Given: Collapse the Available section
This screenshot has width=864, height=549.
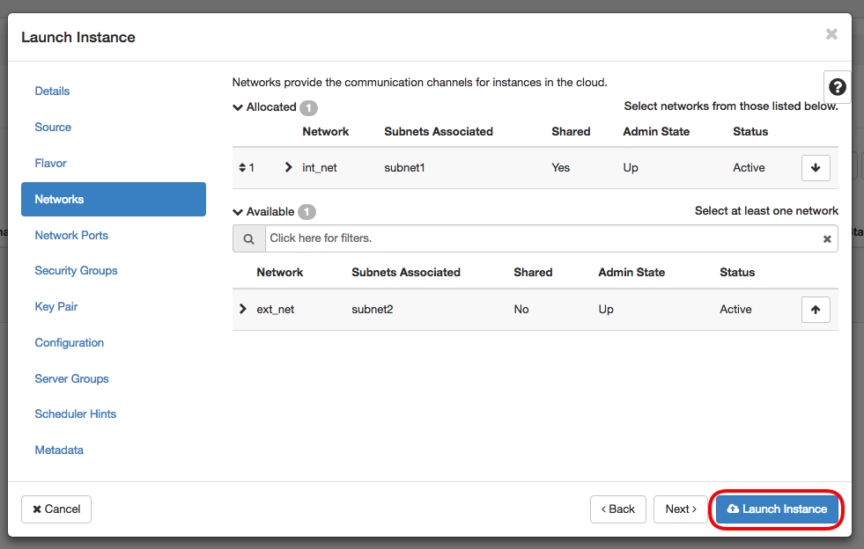Looking at the screenshot, I should 238,212.
